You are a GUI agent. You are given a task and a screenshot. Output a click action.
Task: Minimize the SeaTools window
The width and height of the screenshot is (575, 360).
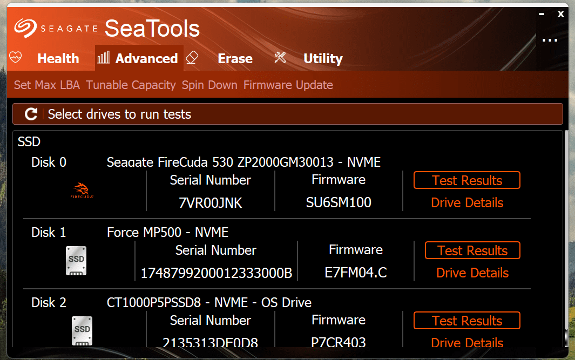pyautogui.click(x=542, y=14)
